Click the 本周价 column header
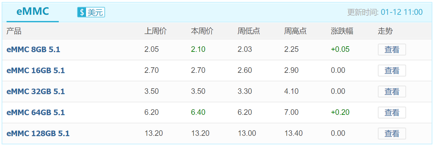This screenshot has width=434, height=146. tap(202, 31)
